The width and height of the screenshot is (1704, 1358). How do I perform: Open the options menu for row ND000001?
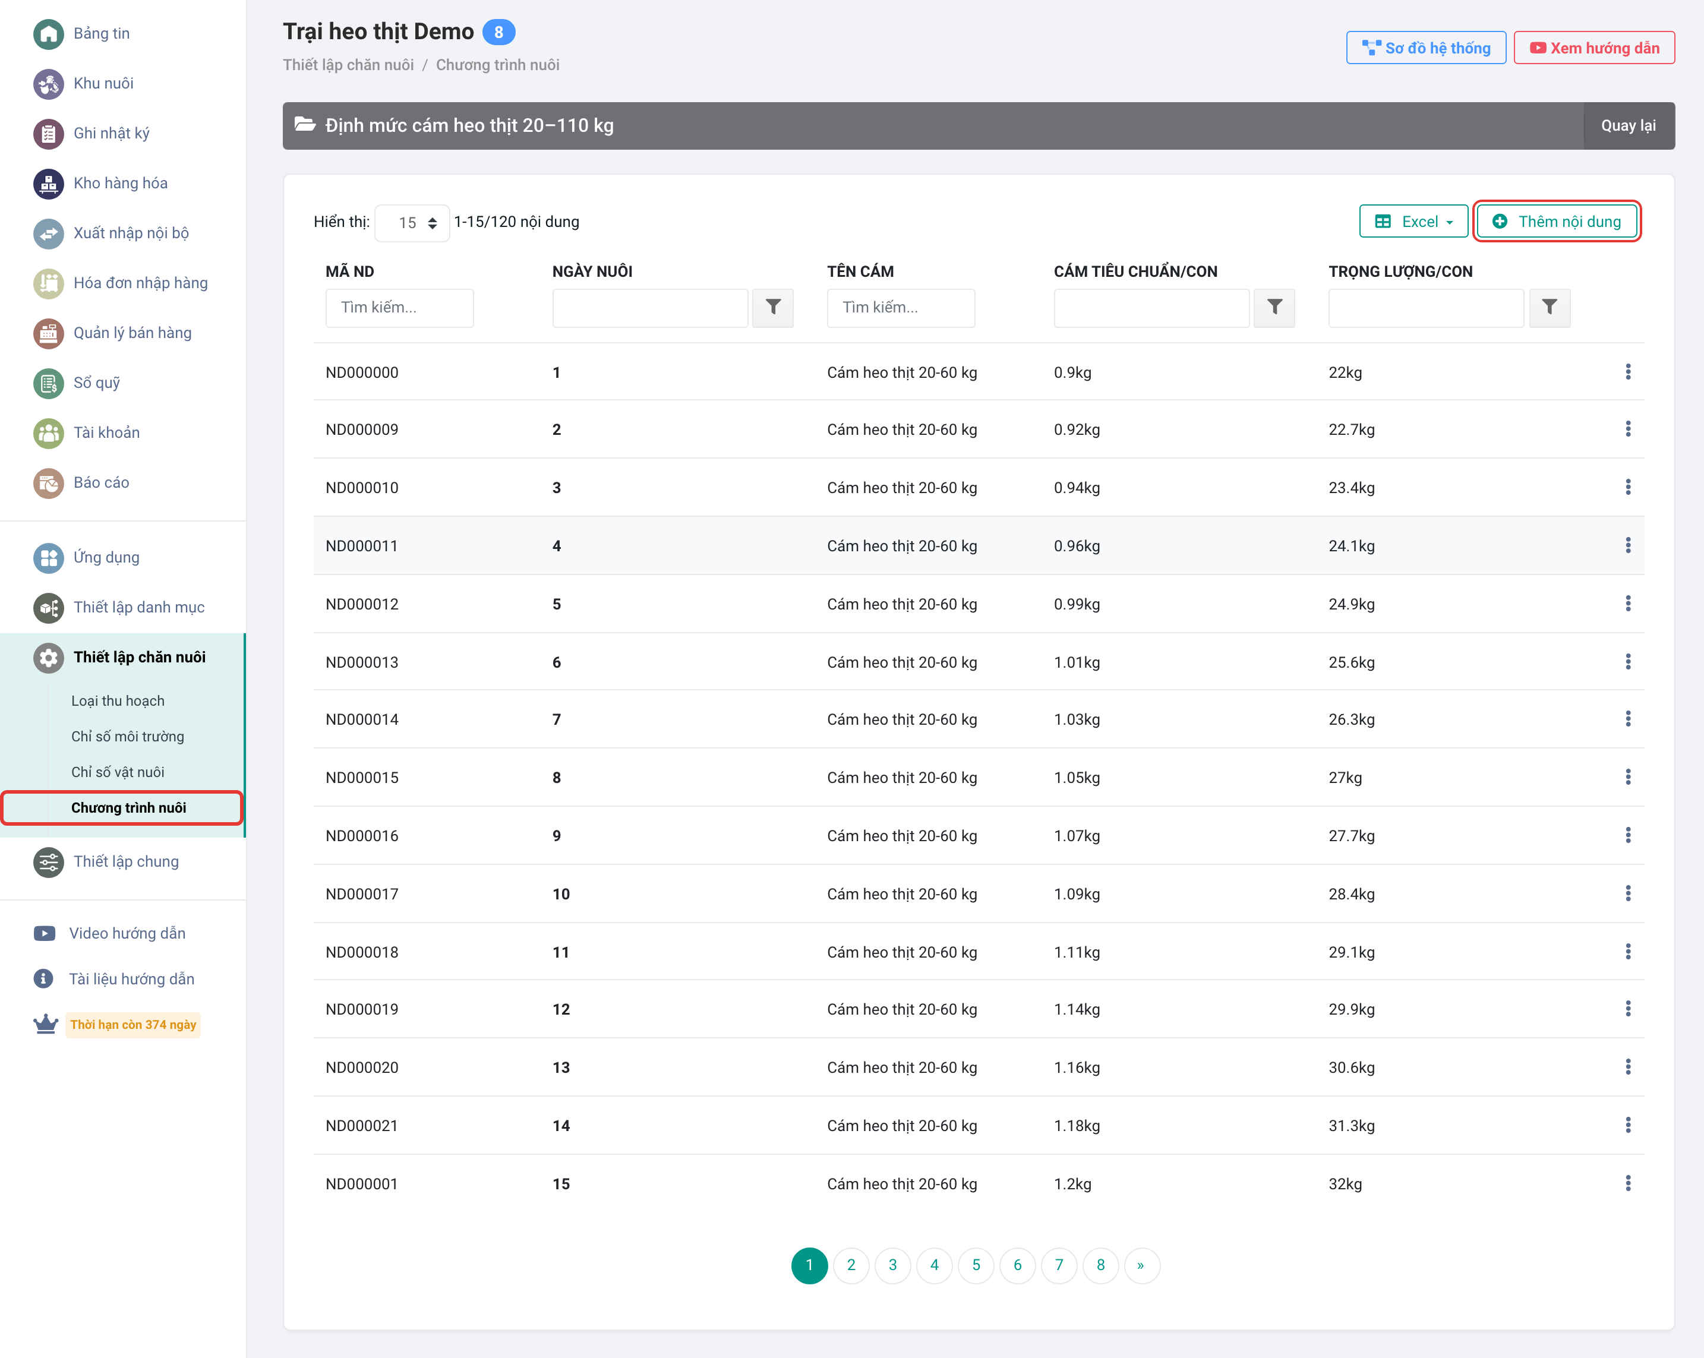[x=1627, y=1183]
